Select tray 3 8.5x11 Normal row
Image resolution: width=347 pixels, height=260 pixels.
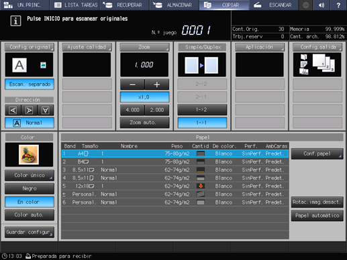[175, 170]
